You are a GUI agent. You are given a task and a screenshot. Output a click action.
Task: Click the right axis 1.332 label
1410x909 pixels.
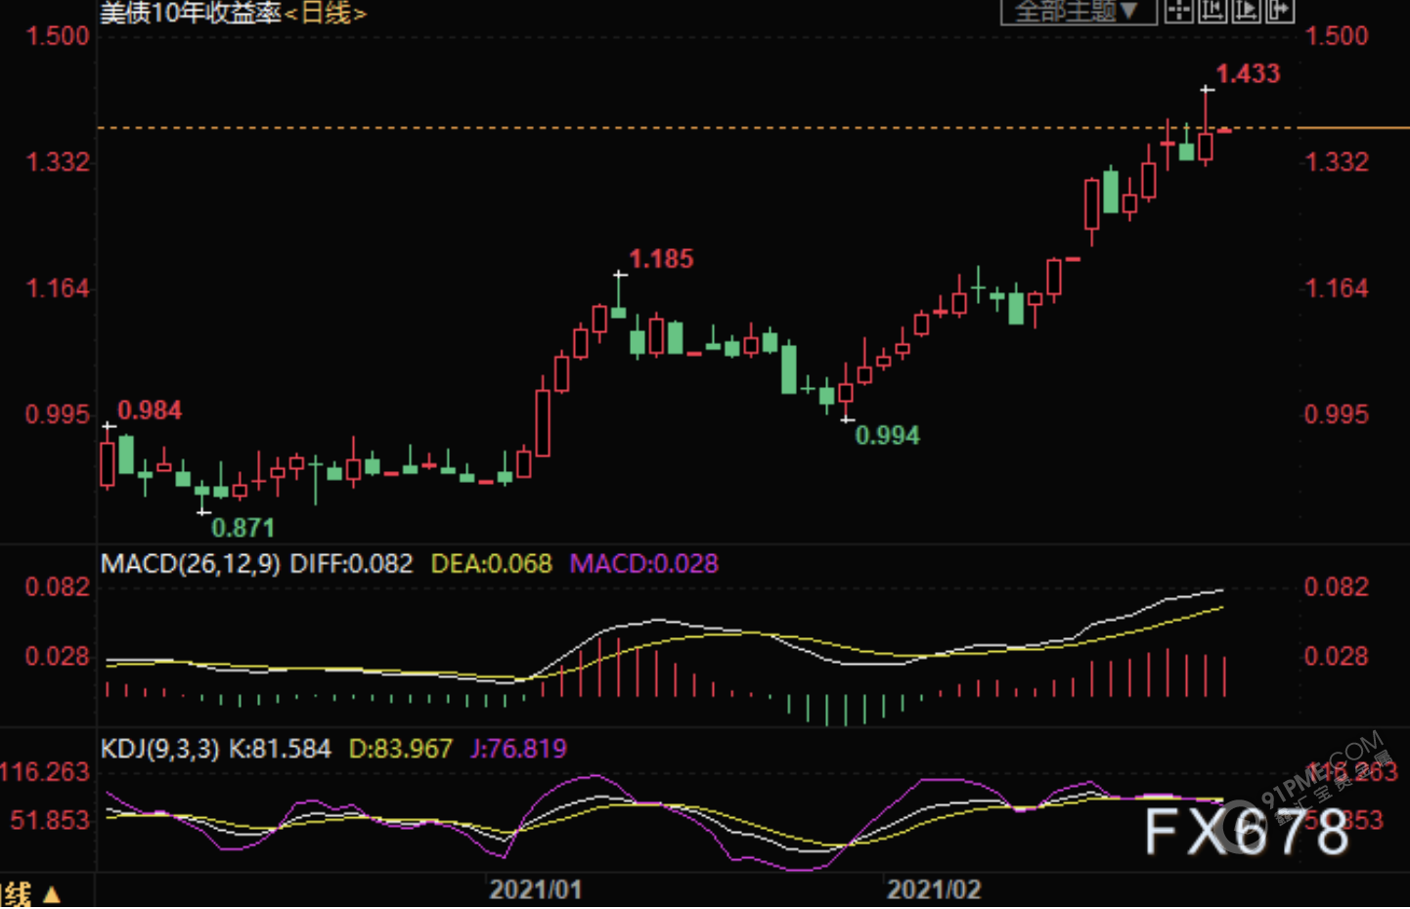(1337, 162)
